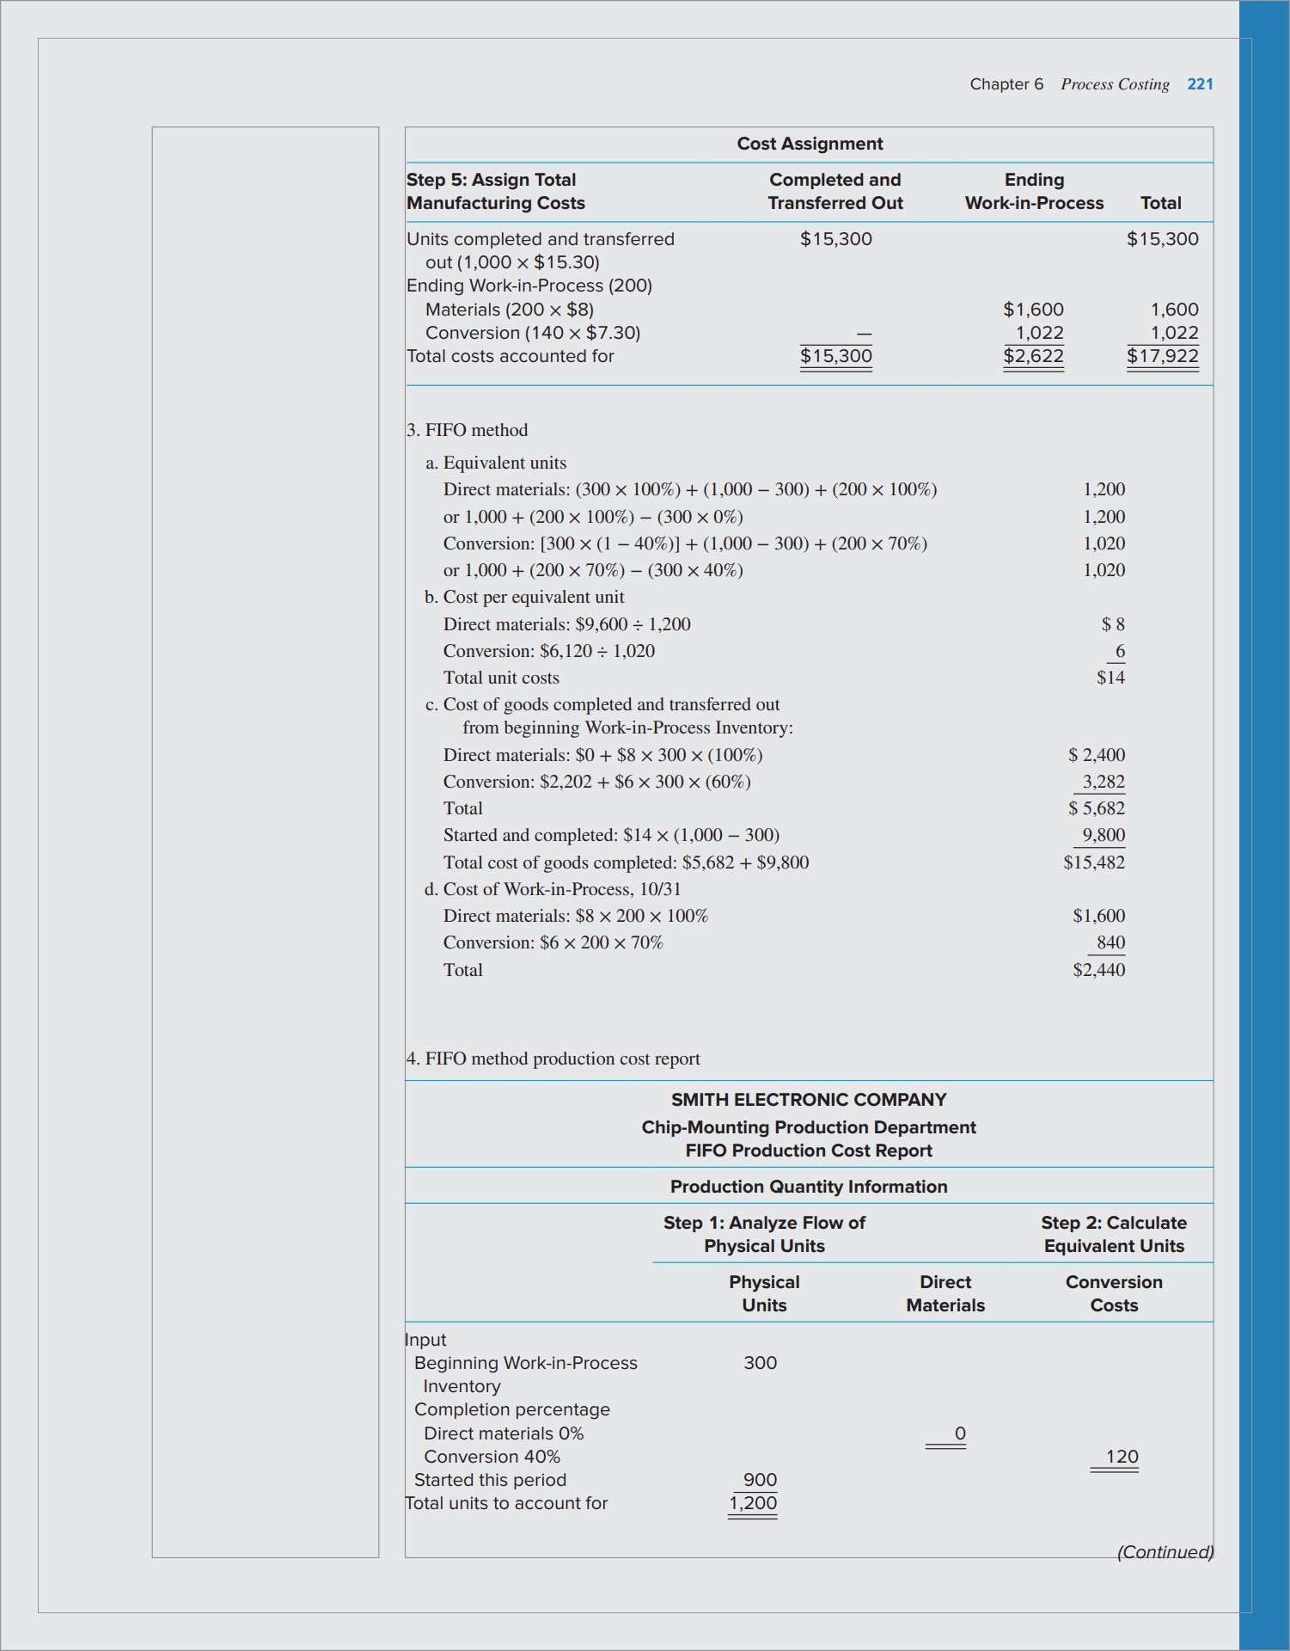The height and width of the screenshot is (1651, 1290).
Task: Click 'Conversion Costs' column header
Action: [1114, 1293]
